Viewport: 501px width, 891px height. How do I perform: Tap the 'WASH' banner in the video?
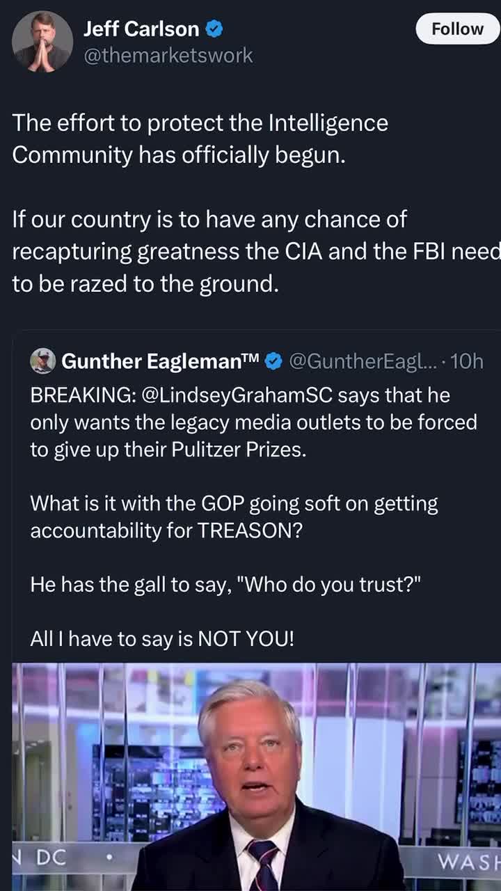click(x=468, y=861)
